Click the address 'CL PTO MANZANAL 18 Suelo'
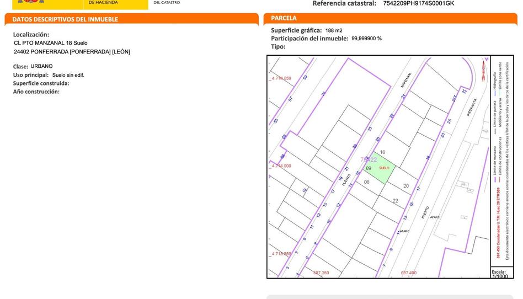The width and height of the screenshot is (523, 299). (50, 43)
